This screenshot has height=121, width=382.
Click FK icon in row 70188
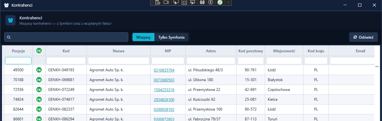click(x=39, y=80)
